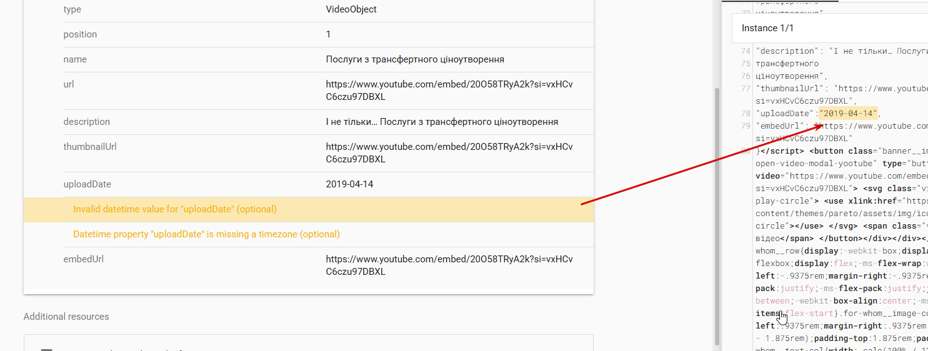The width and height of the screenshot is (928, 351).
Task: Select line number 78 in code gutter
Action: point(745,113)
